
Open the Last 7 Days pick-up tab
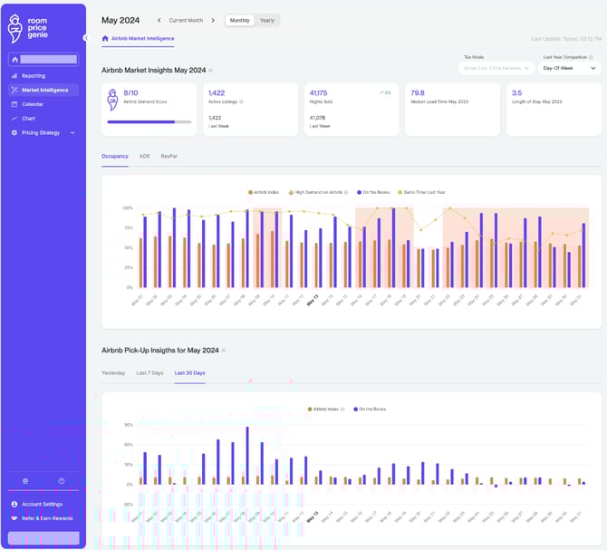(149, 372)
